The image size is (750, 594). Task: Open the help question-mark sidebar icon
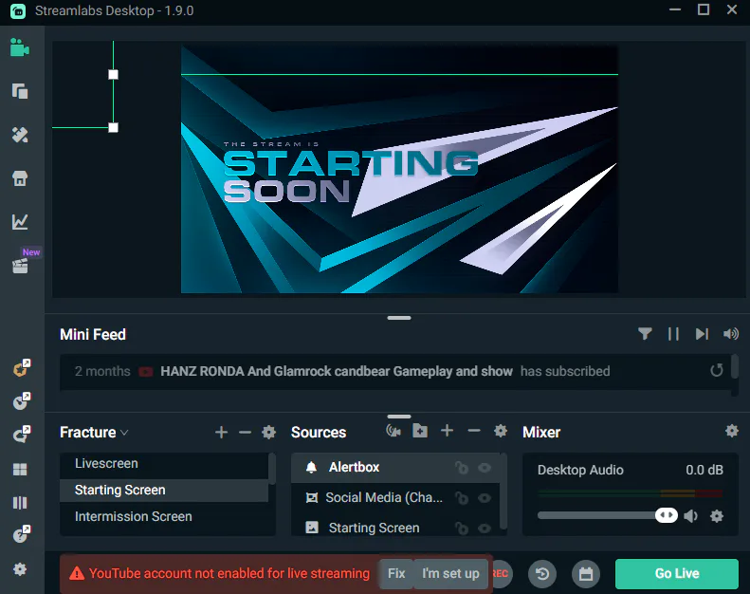(21, 533)
